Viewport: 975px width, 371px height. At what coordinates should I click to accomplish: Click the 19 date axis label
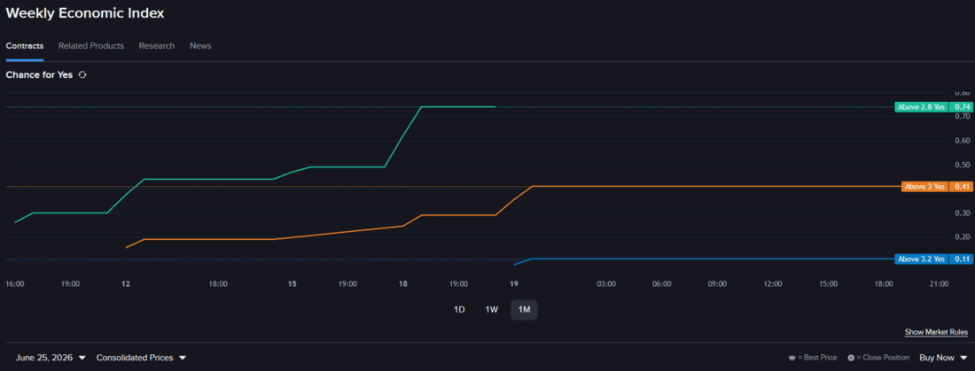tap(513, 284)
